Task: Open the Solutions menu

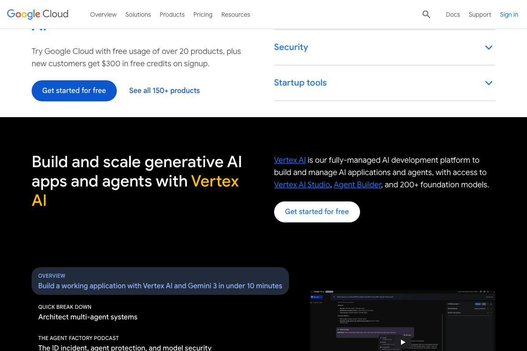Action: pos(138,14)
